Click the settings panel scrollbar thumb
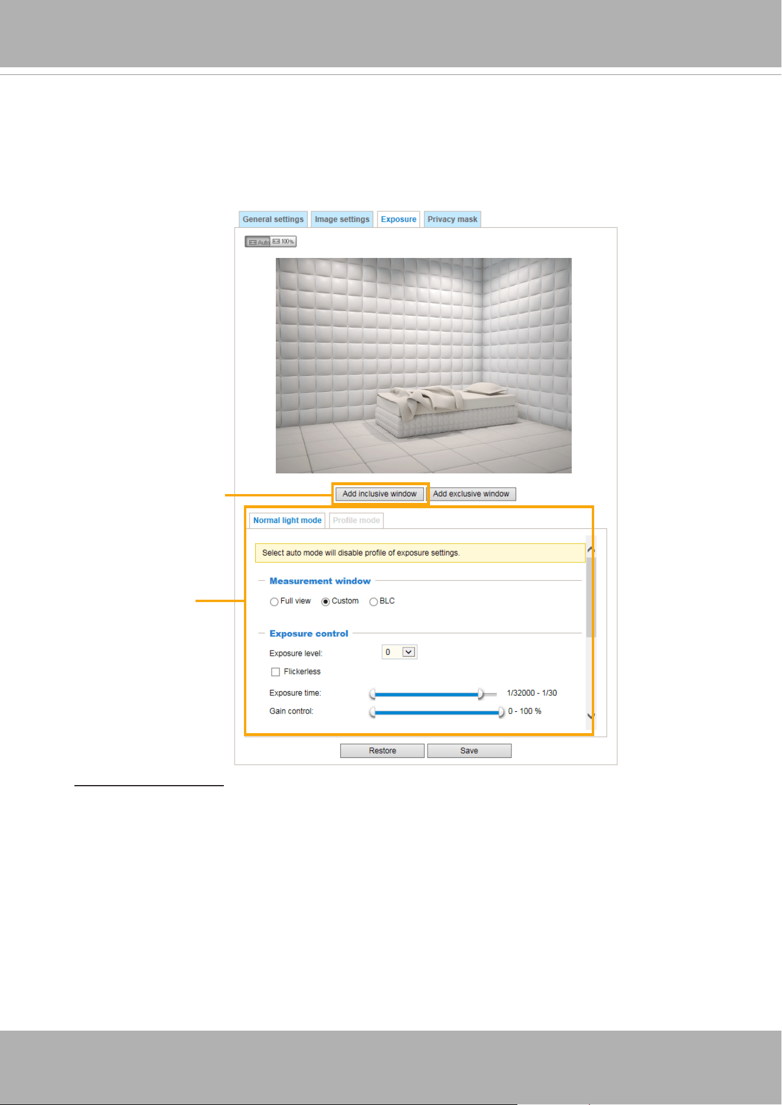The image size is (782, 1105). [591, 596]
